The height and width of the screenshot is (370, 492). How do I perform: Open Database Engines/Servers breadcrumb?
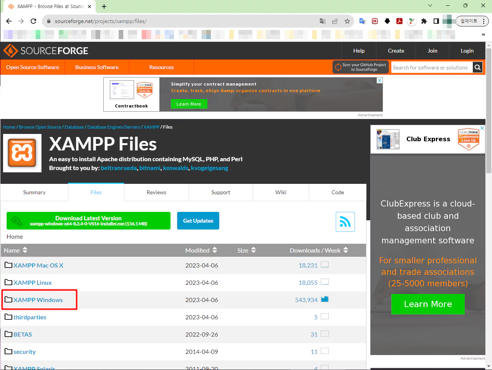tap(114, 127)
